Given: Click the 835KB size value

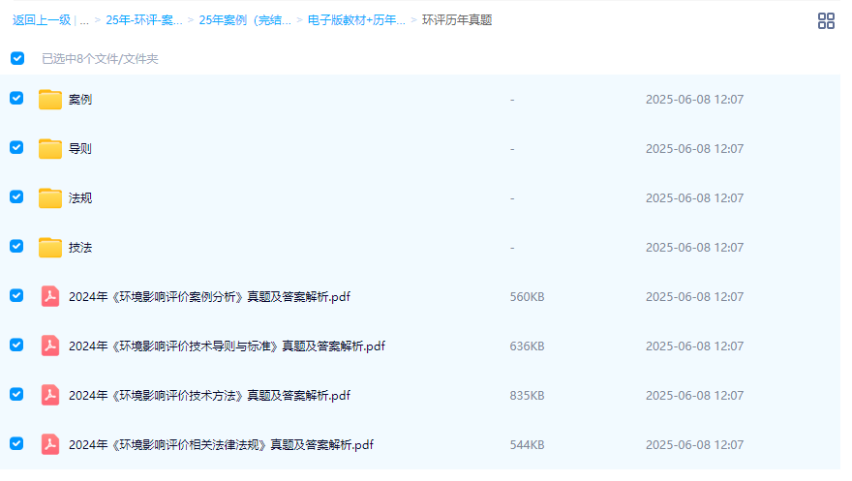Looking at the screenshot, I should pos(527,396).
